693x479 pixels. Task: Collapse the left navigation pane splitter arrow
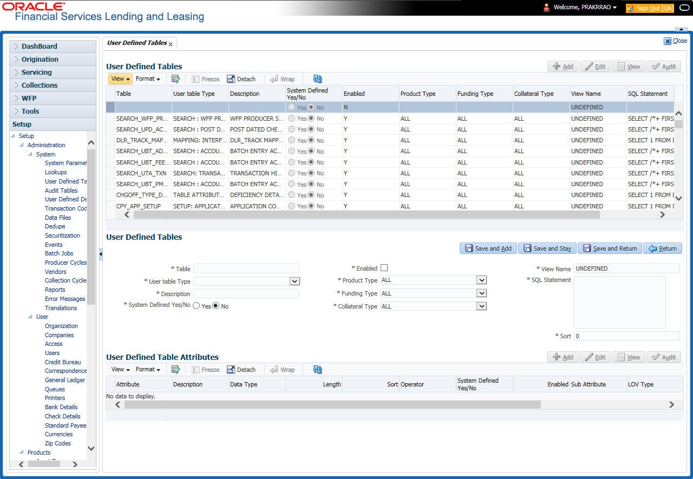click(x=101, y=254)
